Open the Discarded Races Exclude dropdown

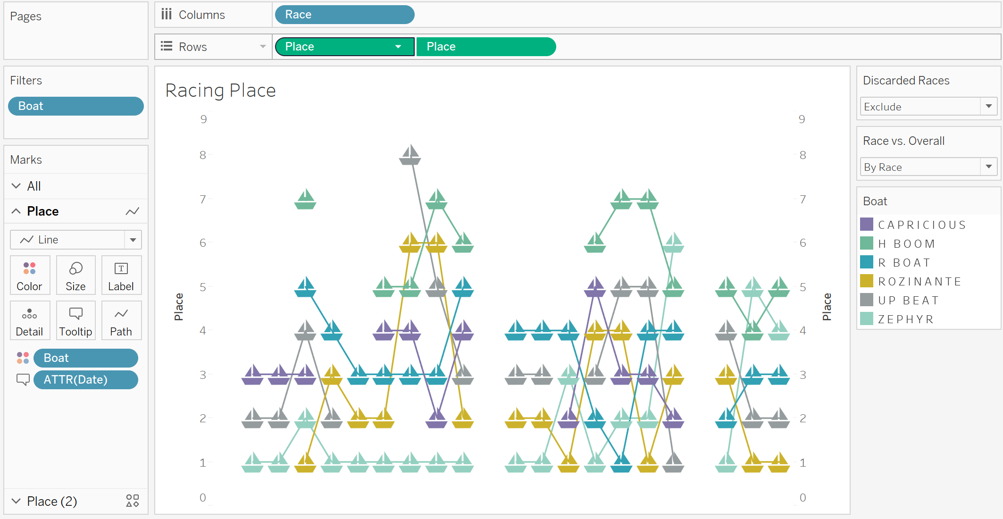pyautogui.click(x=987, y=106)
